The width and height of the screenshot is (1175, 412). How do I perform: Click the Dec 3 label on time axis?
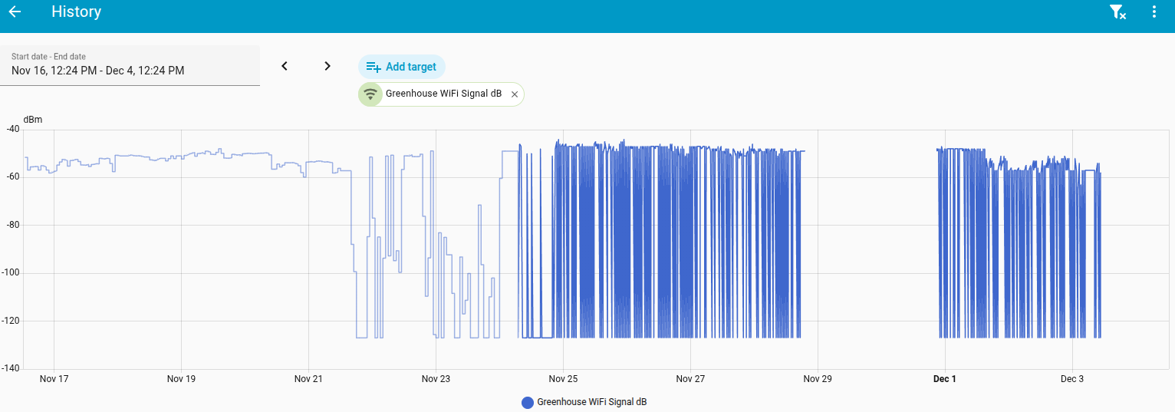1071,379
